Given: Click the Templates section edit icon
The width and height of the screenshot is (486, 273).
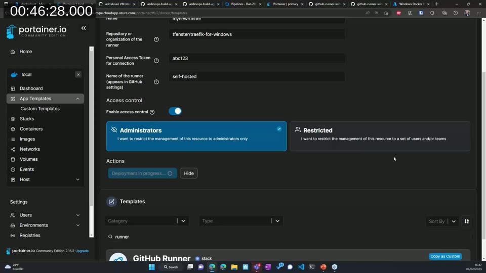Looking at the screenshot, I should coord(111,202).
